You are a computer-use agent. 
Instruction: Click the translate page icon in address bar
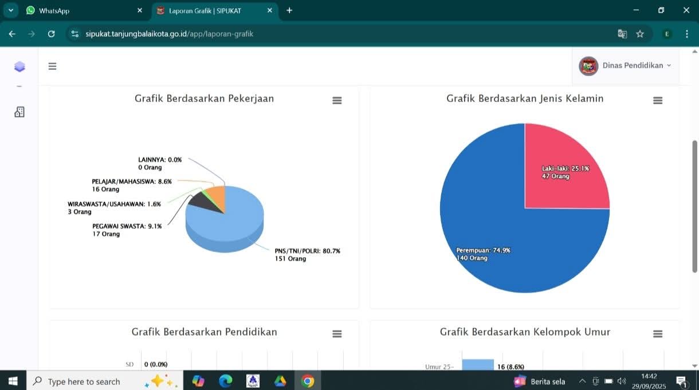tap(622, 34)
